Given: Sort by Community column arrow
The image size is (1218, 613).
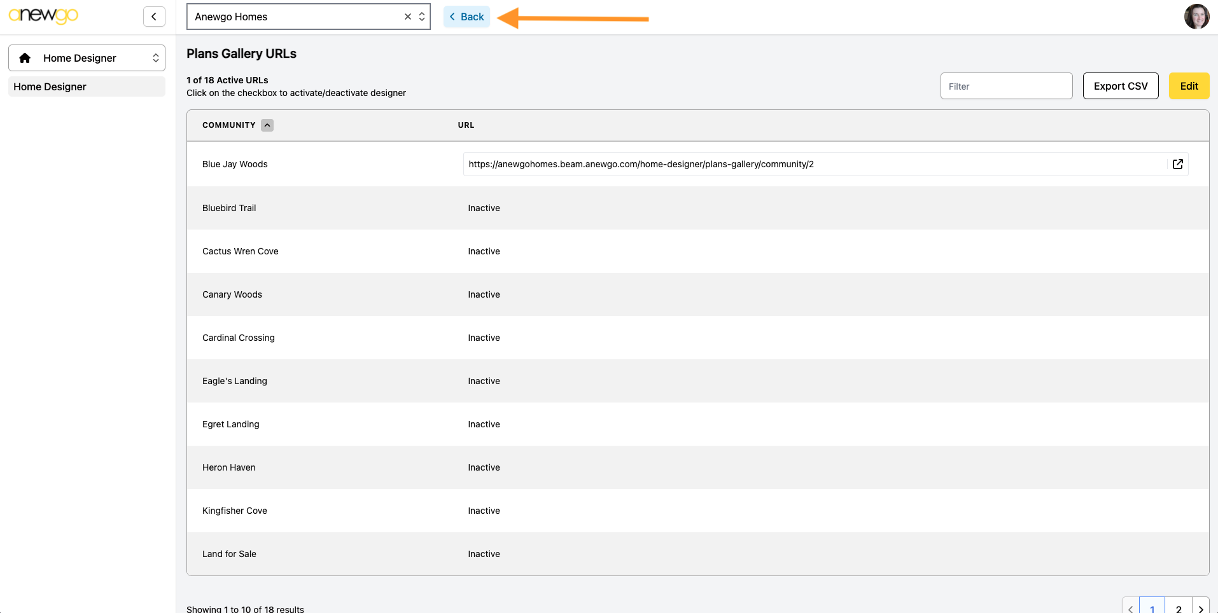Looking at the screenshot, I should (267, 125).
